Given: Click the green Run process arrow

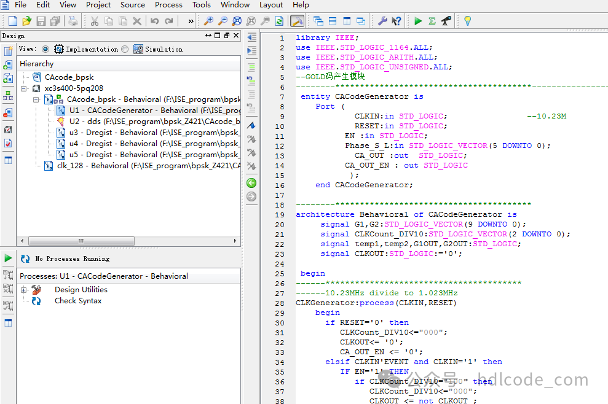Looking at the screenshot, I should click(x=8, y=258).
